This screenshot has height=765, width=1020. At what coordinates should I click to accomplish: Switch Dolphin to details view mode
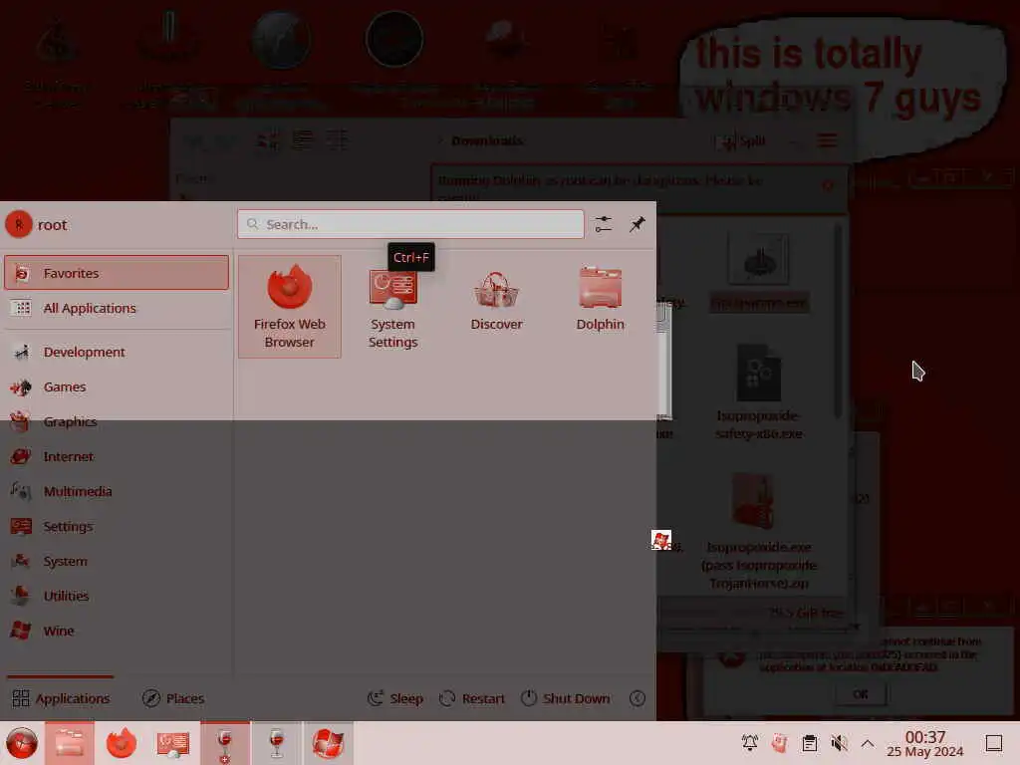tap(337, 139)
